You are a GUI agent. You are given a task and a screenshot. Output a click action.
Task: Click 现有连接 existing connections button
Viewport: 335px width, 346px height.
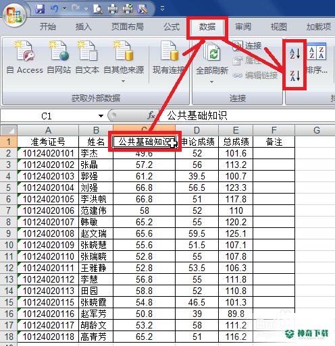[x=169, y=57]
